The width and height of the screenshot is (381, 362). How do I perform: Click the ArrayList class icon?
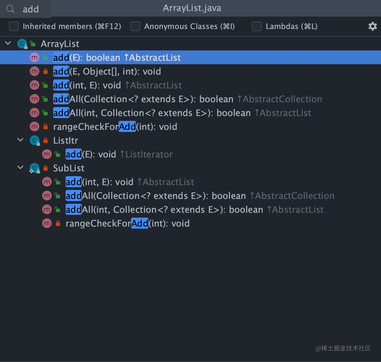[22, 44]
